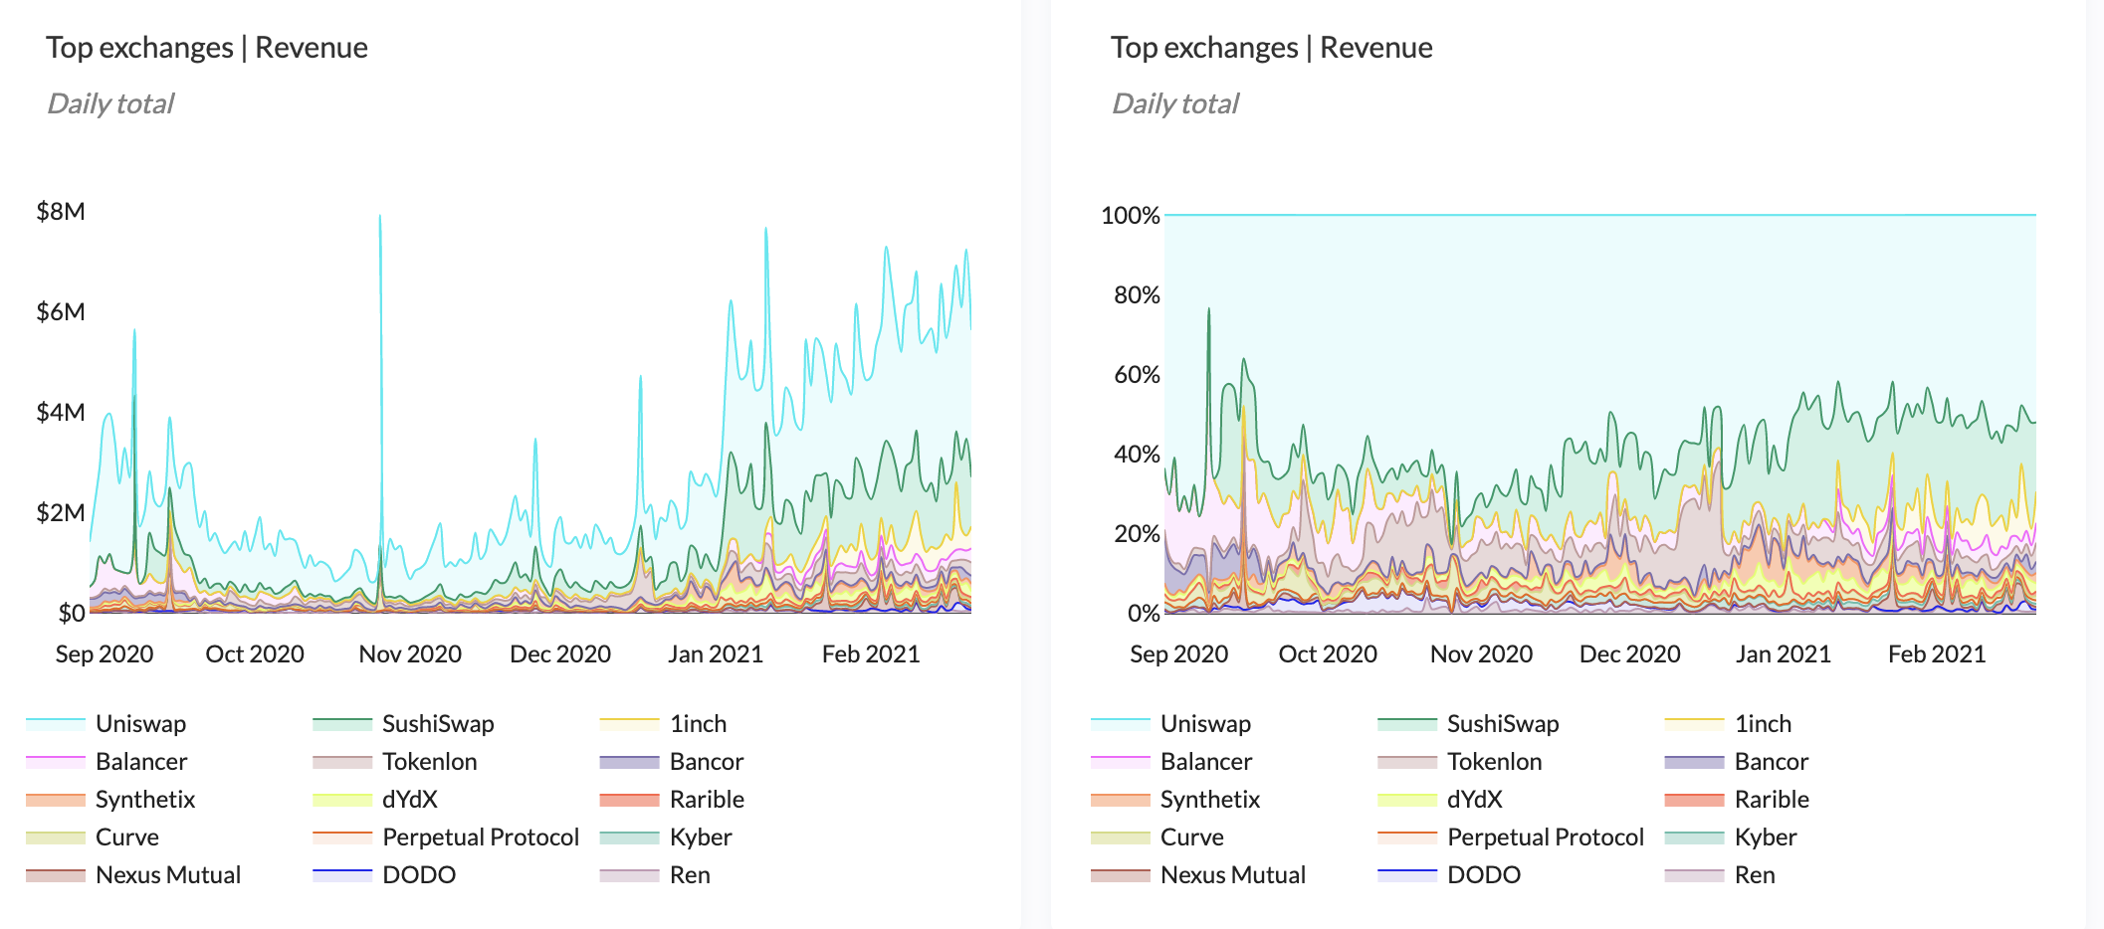The image size is (2104, 929).
Task: Toggle Uniswap legend in left revenue chart
Action: (106, 724)
